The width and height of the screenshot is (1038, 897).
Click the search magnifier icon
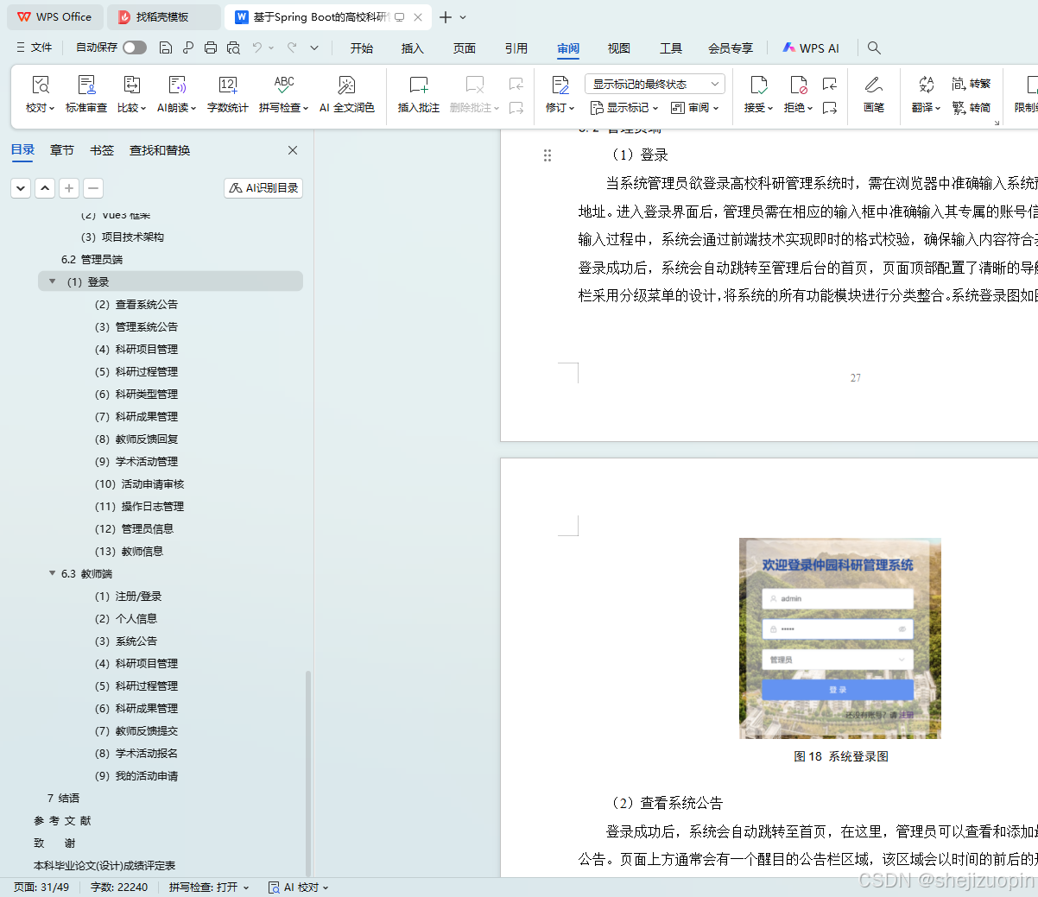pos(874,47)
